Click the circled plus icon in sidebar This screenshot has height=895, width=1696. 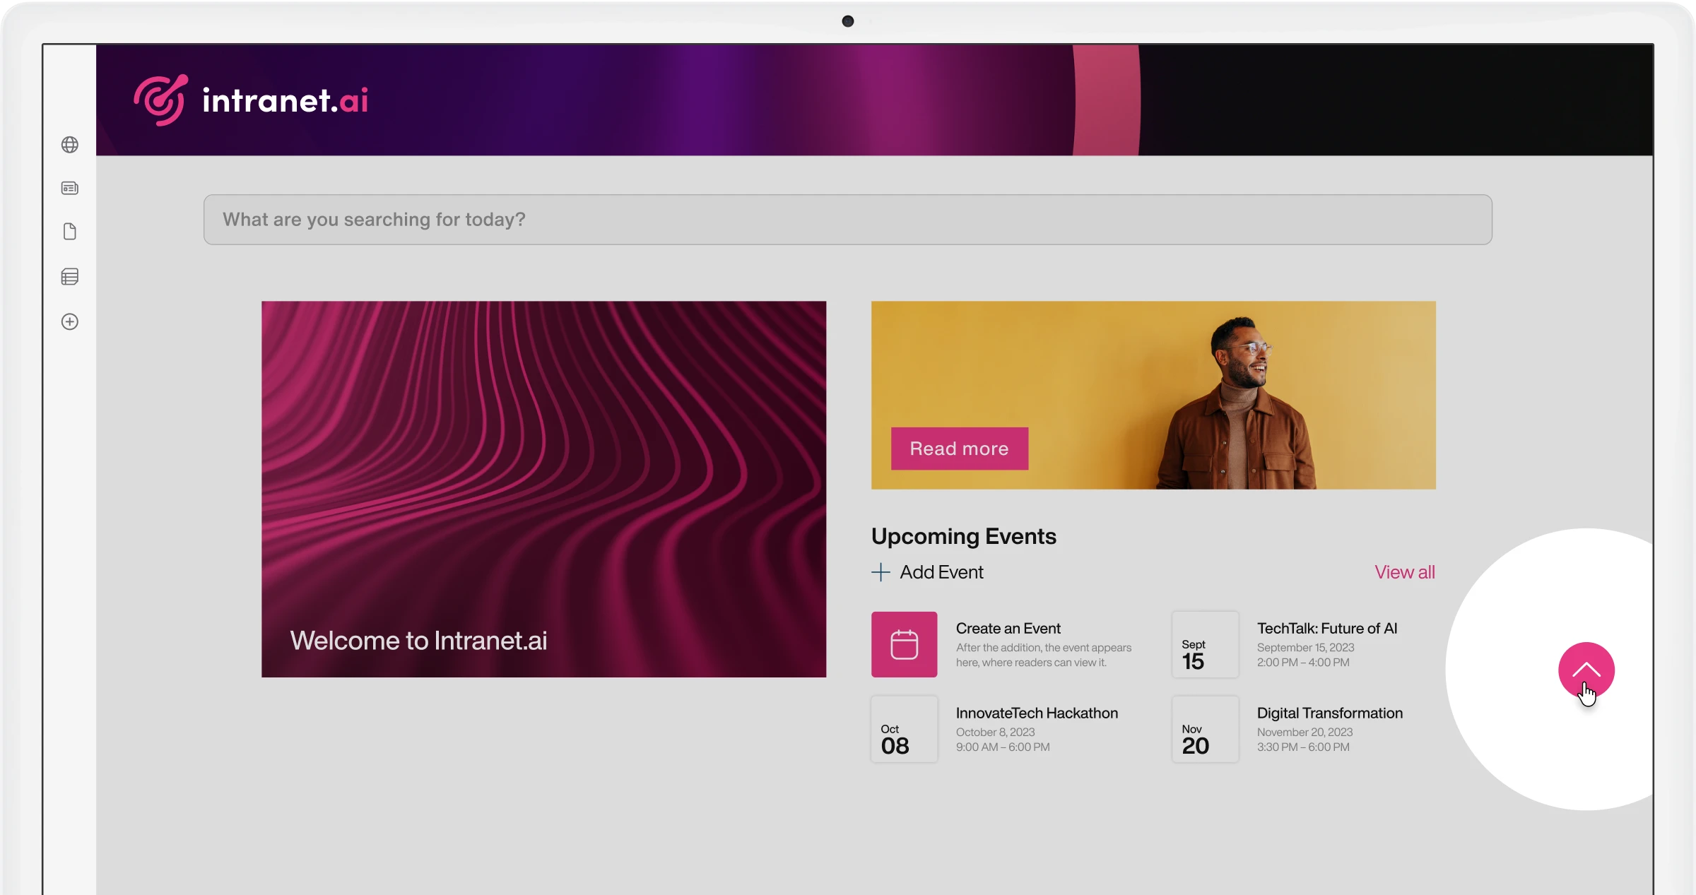70,322
